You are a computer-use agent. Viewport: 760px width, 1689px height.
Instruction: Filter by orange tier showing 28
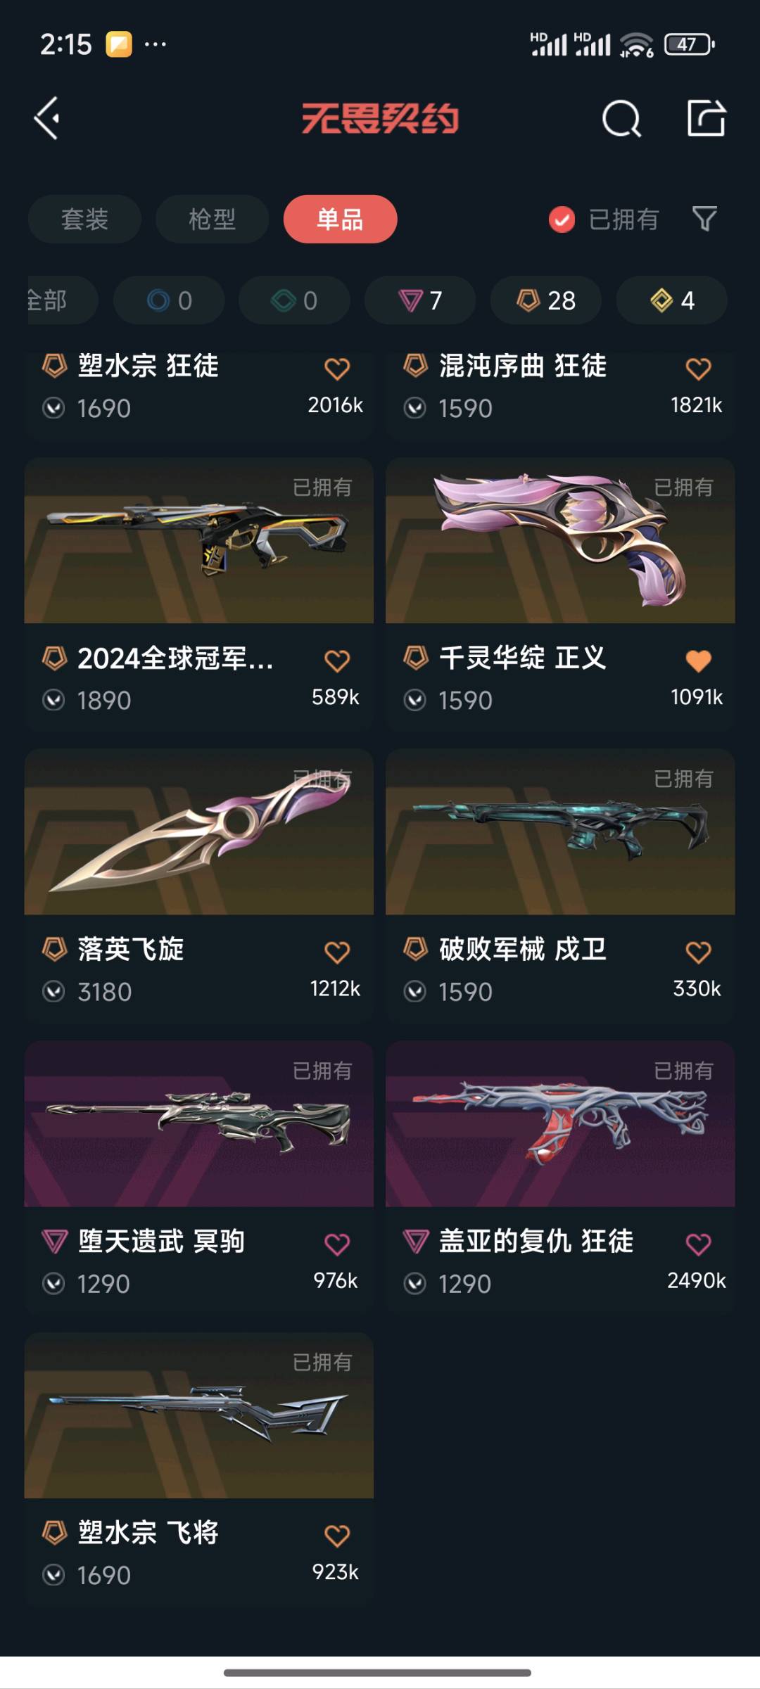point(546,300)
